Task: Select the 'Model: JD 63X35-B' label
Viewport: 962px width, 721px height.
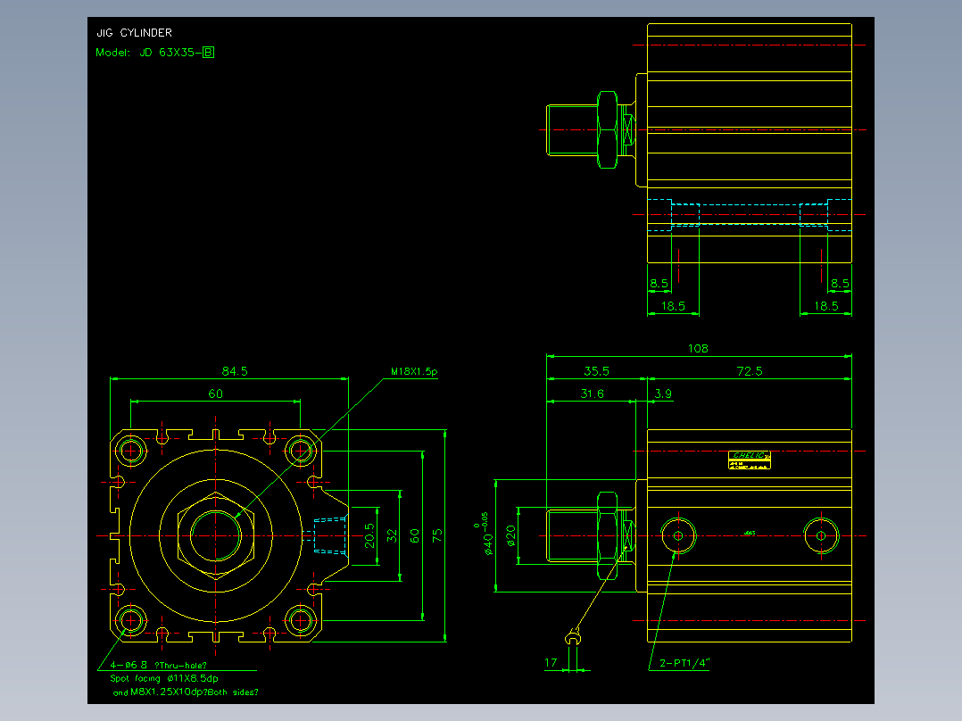Action: pos(155,52)
